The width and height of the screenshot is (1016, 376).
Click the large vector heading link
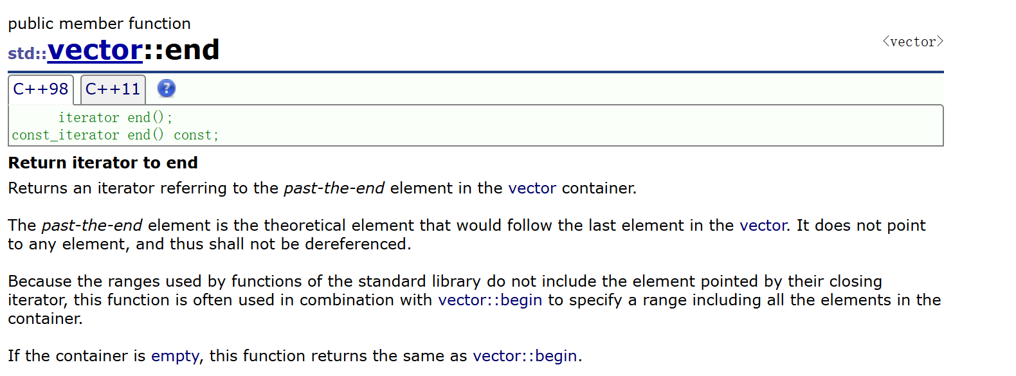[x=95, y=50]
